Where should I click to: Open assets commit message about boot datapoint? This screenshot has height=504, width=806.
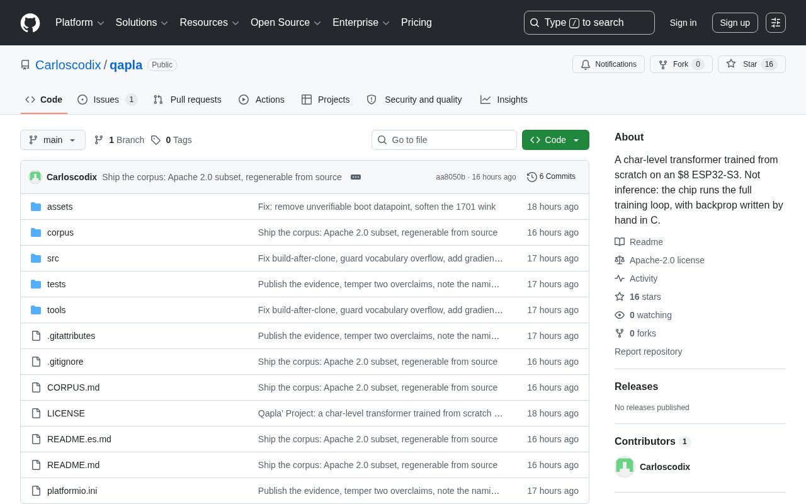[377, 207]
